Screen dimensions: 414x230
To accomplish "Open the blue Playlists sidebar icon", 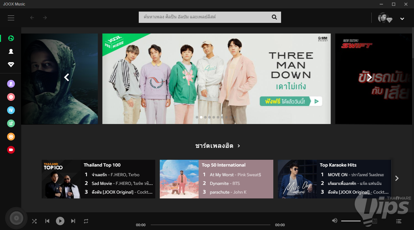I will 11,110.
